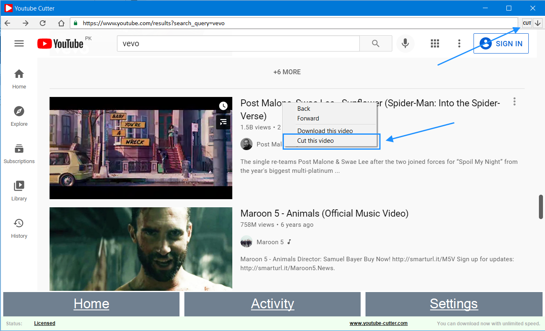The height and width of the screenshot is (331, 545).
Task: Open the Maroon 5 Animals thumbnail
Action: pyautogui.click(x=141, y=249)
